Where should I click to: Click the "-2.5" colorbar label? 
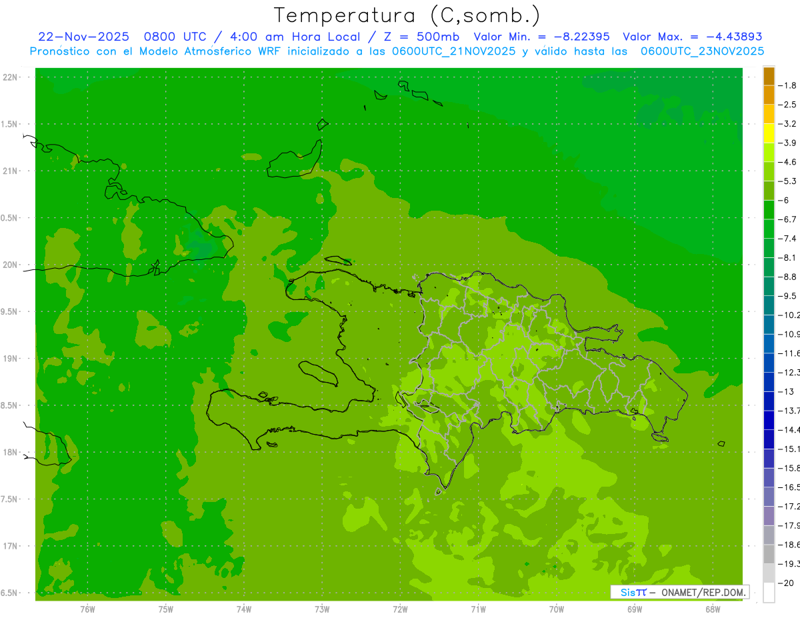[787, 105]
